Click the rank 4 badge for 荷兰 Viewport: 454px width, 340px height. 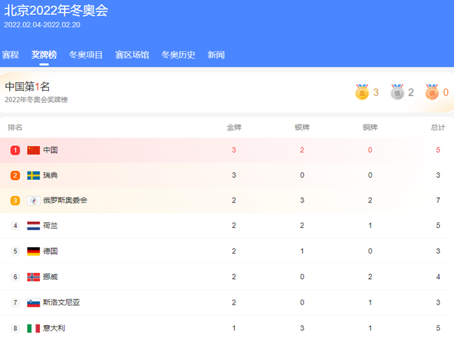(16, 225)
